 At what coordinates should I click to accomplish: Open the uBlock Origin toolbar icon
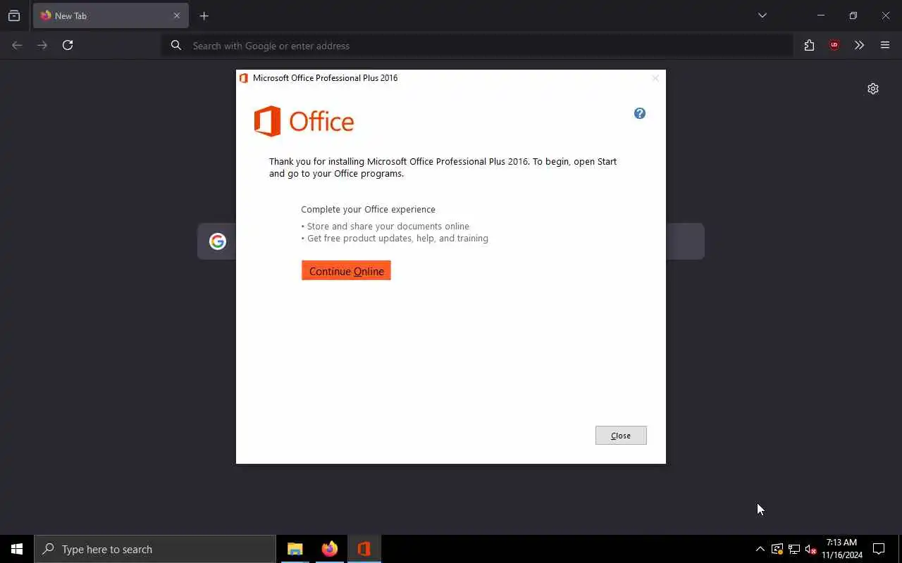tap(834, 45)
